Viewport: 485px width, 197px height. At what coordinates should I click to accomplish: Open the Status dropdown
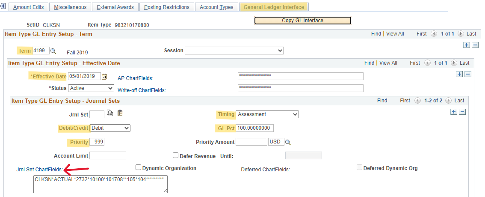point(91,88)
